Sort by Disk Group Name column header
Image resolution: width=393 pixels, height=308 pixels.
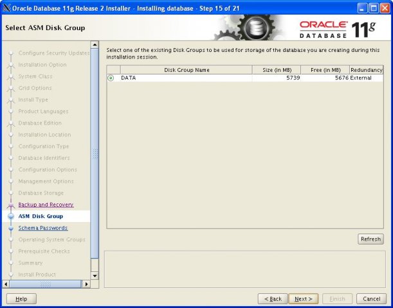coord(187,70)
